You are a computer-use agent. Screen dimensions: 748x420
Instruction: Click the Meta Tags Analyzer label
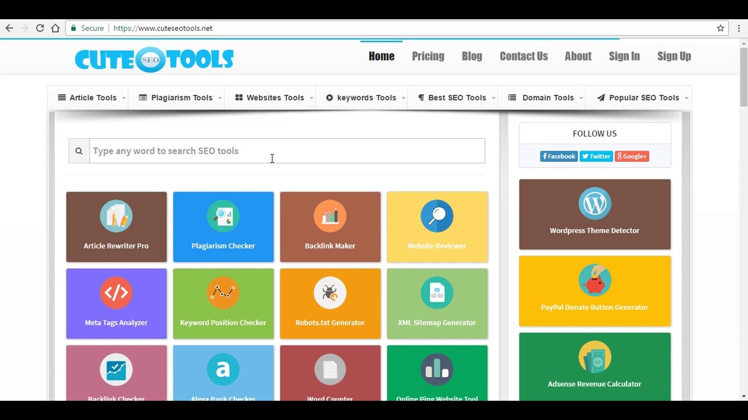(x=116, y=323)
